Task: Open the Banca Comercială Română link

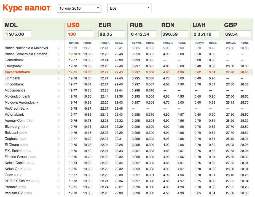Action: 26,54
